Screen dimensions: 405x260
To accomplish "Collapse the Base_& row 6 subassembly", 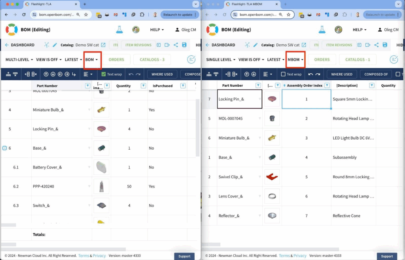I will click(x=5, y=148).
